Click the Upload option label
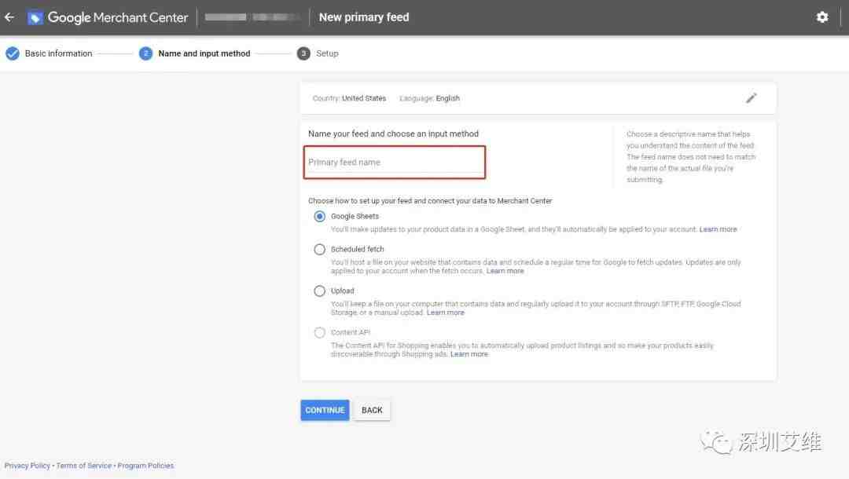Viewport: 849px width, 479px height. point(342,291)
